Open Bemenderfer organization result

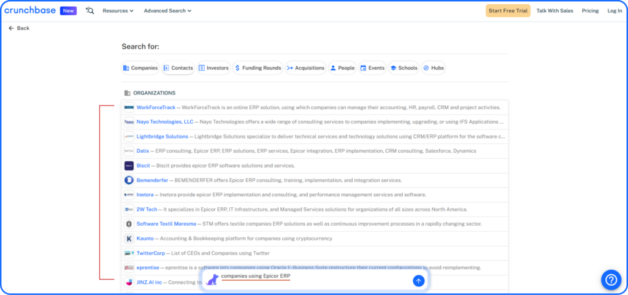coord(152,180)
